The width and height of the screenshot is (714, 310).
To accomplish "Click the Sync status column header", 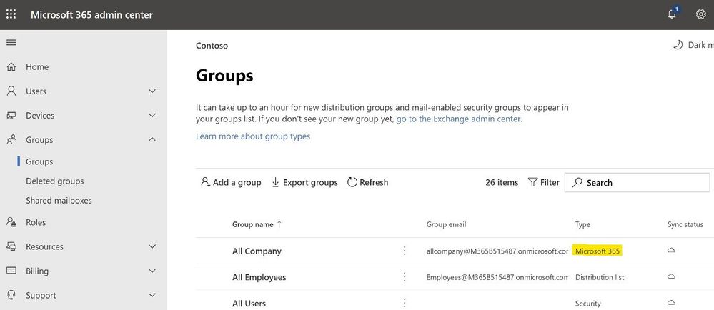I will 685,224.
